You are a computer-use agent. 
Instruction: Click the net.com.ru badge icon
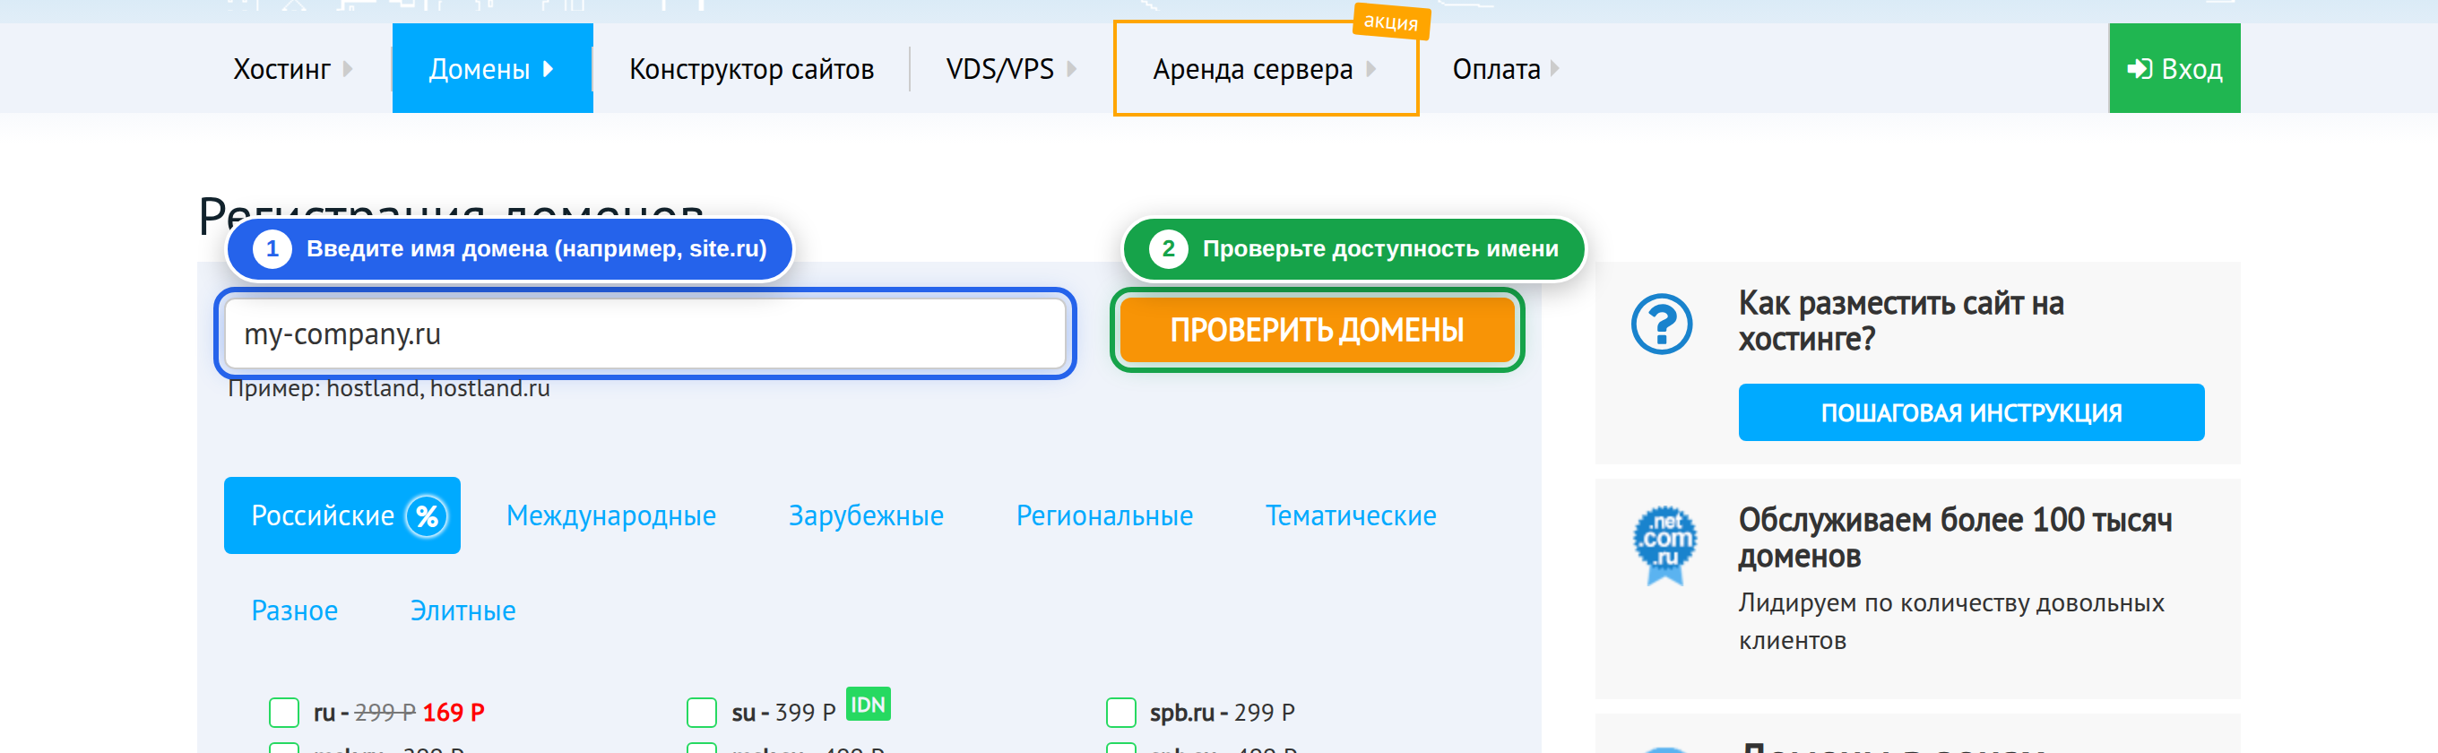coord(1664,544)
